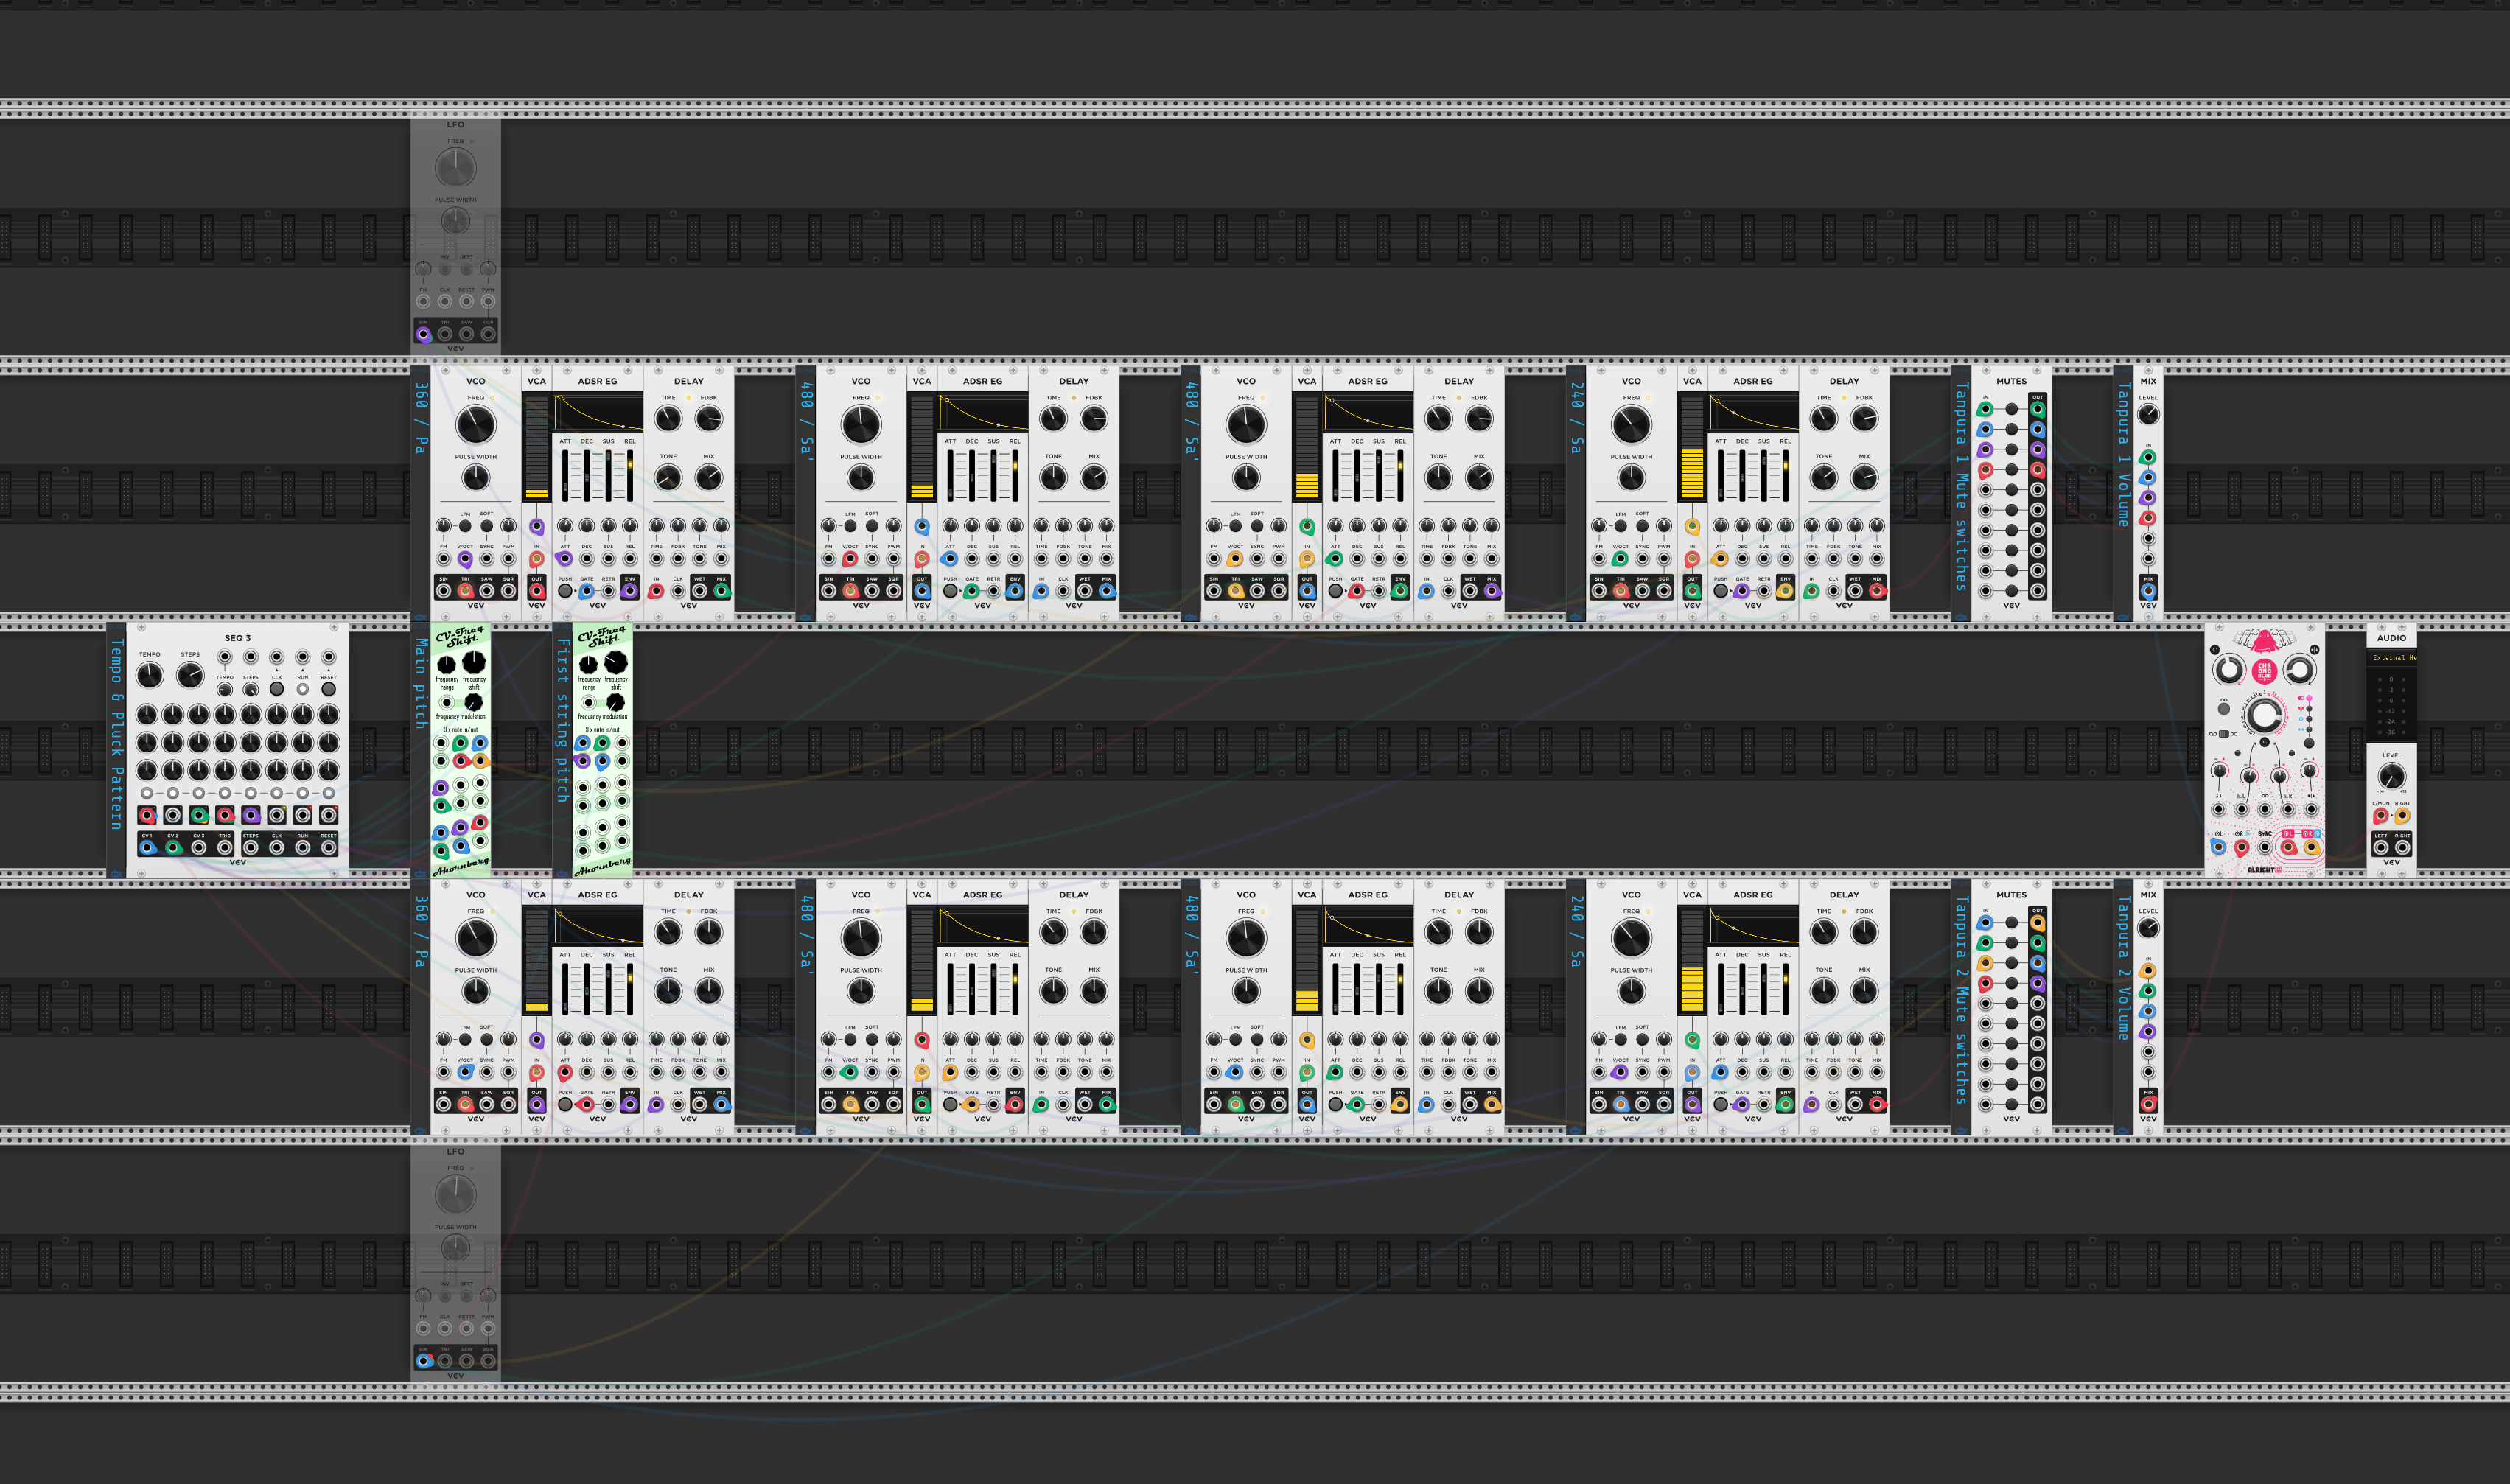The height and width of the screenshot is (1484, 2510).
Task: Toggle first mute button on Tanpura 2 Mute switches
Action: (2012, 923)
